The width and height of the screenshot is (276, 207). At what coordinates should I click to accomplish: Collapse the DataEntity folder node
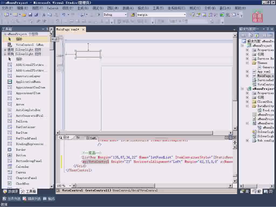pos(247,106)
